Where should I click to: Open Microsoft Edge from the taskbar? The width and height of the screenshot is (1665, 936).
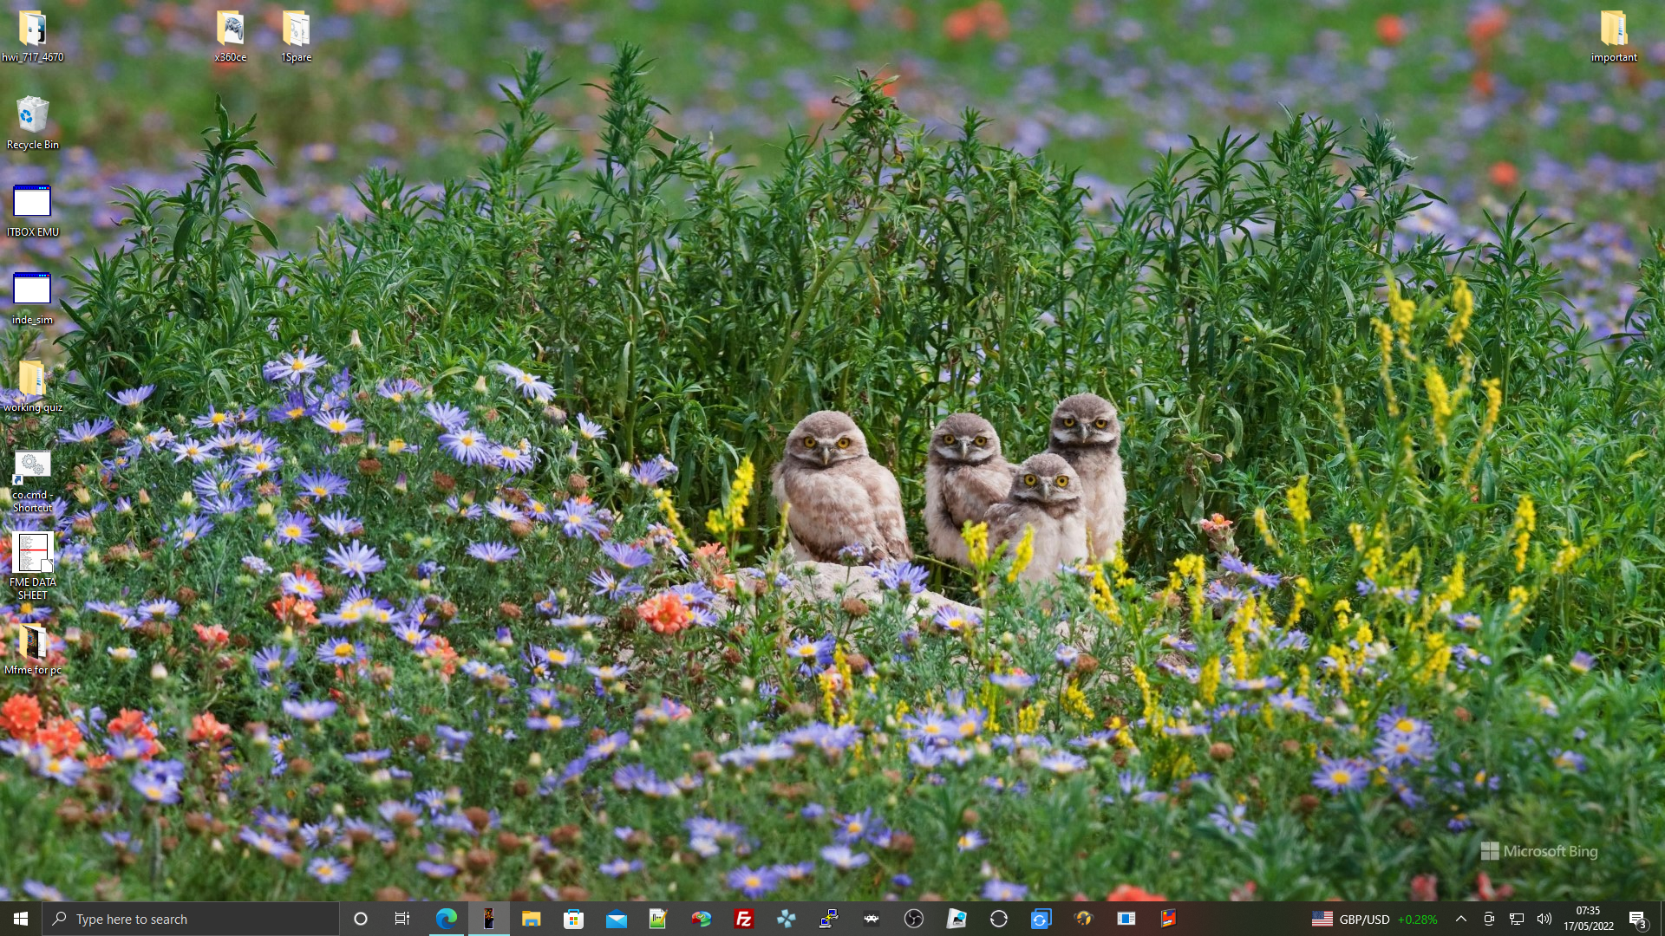tap(447, 919)
